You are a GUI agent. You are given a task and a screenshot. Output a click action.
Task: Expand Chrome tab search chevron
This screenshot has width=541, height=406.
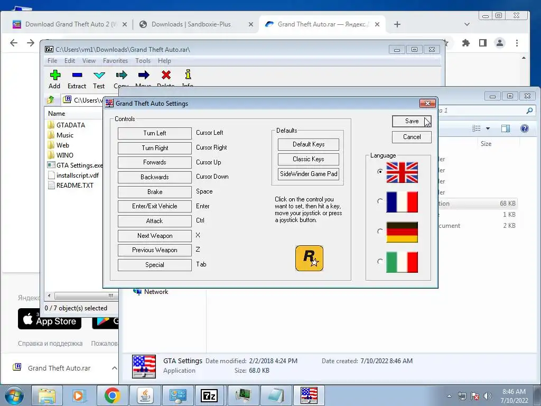(x=467, y=24)
